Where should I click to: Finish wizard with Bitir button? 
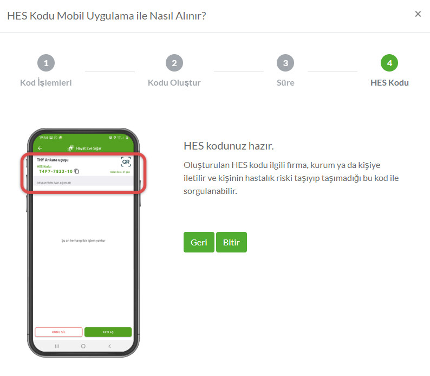coord(231,242)
